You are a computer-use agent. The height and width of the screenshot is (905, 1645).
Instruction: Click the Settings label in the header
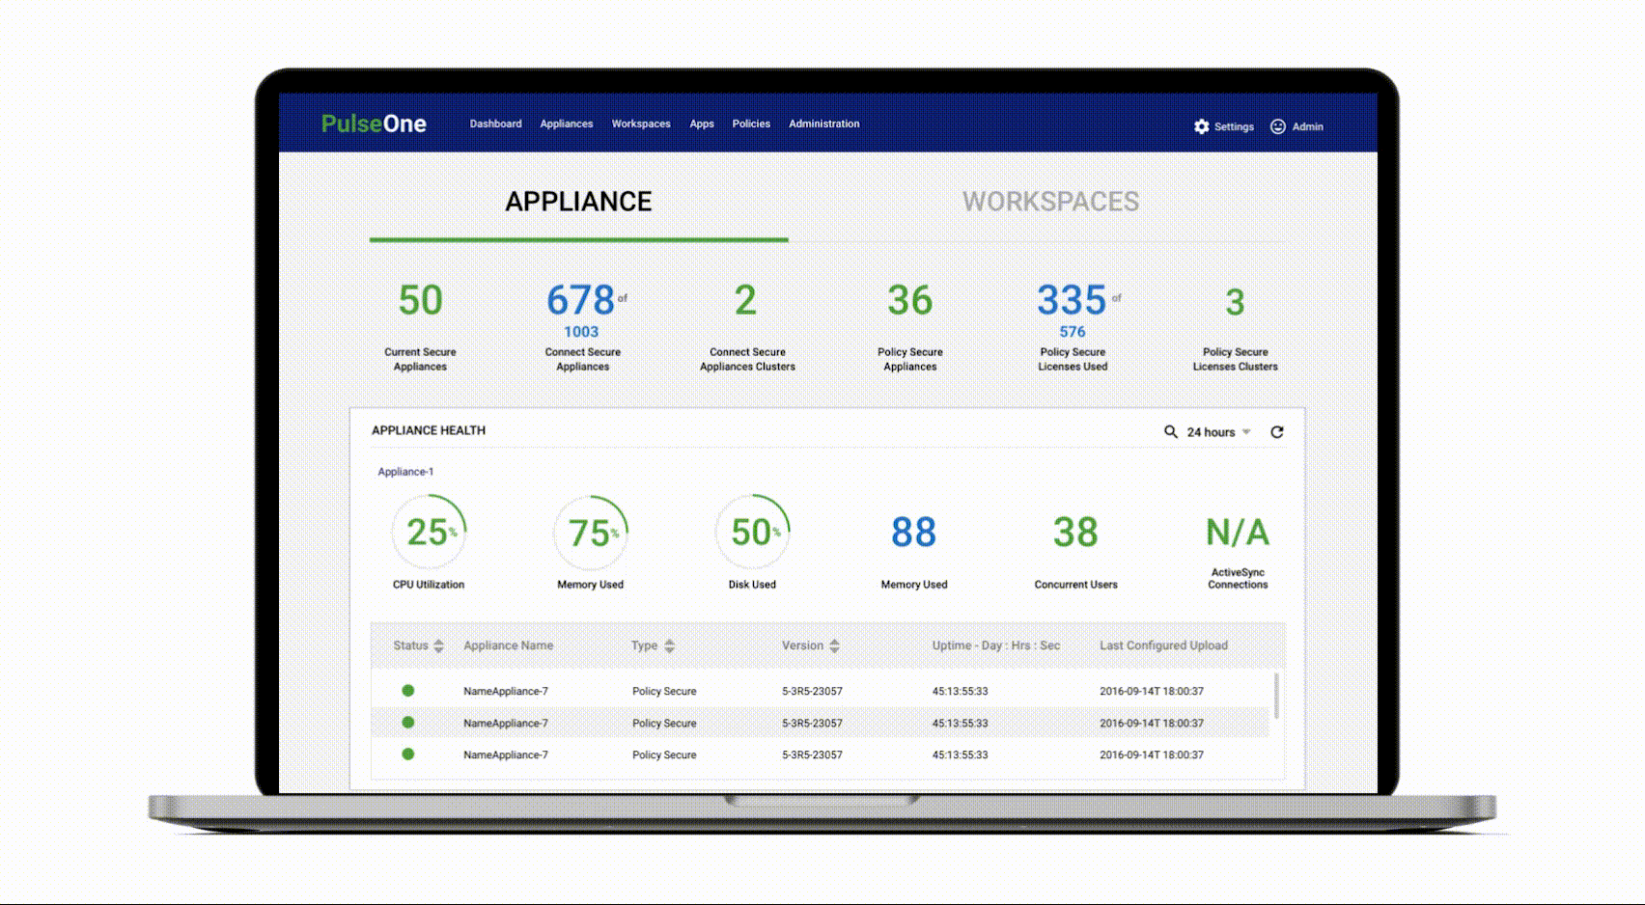(x=1234, y=126)
